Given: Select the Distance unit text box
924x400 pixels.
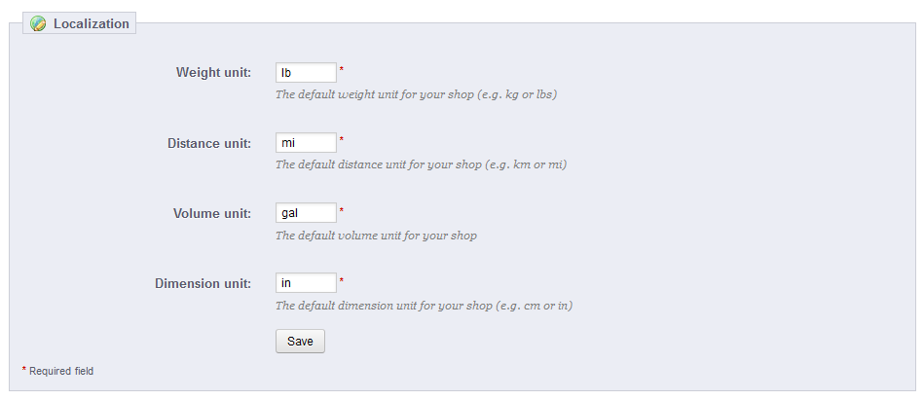Looking at the screenshot, I should (x=306, y=143).
